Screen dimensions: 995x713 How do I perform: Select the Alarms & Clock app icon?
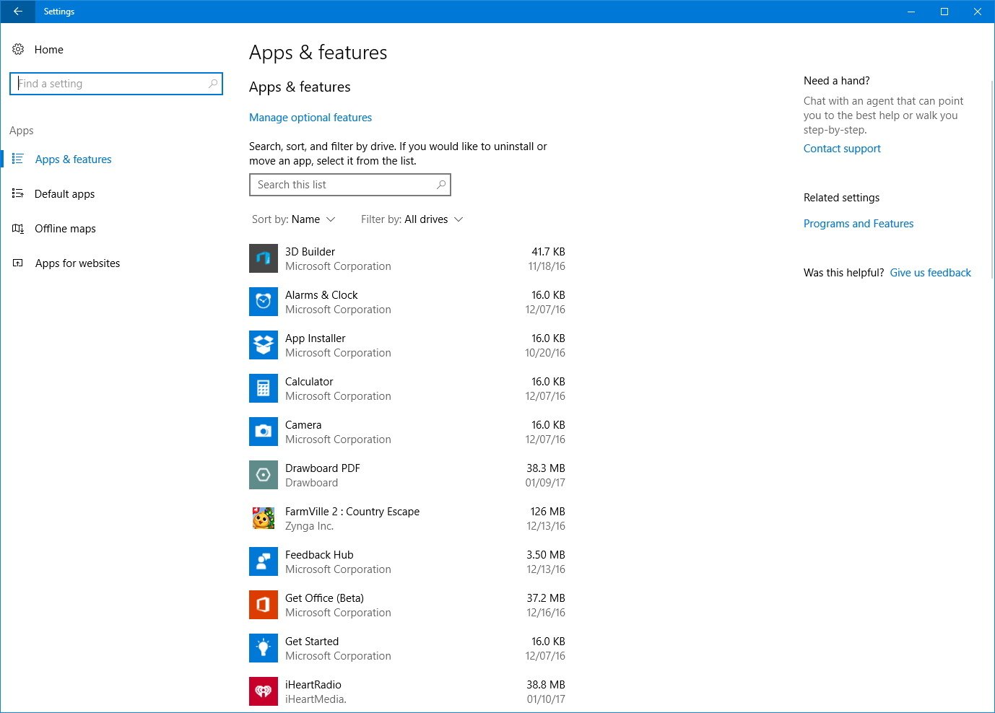(x=264, y=302)
